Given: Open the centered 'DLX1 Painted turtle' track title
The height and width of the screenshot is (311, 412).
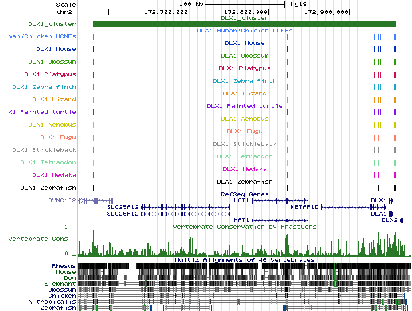Looking at the screenshot, I should (244, 106).
